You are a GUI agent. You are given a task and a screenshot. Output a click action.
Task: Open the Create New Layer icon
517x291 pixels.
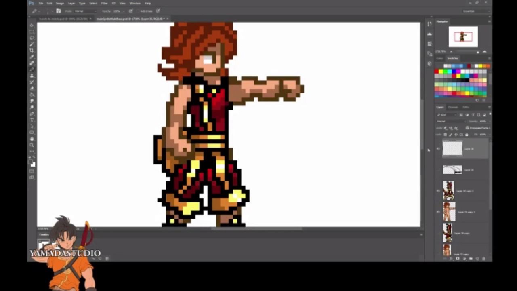coord(477,259)
